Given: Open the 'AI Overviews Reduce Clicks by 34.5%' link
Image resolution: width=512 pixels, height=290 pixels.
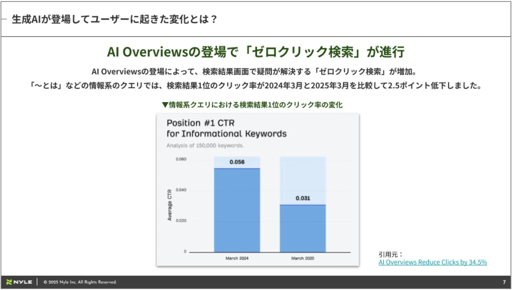Looking at the screenshot, I should [x=433, y=262].
